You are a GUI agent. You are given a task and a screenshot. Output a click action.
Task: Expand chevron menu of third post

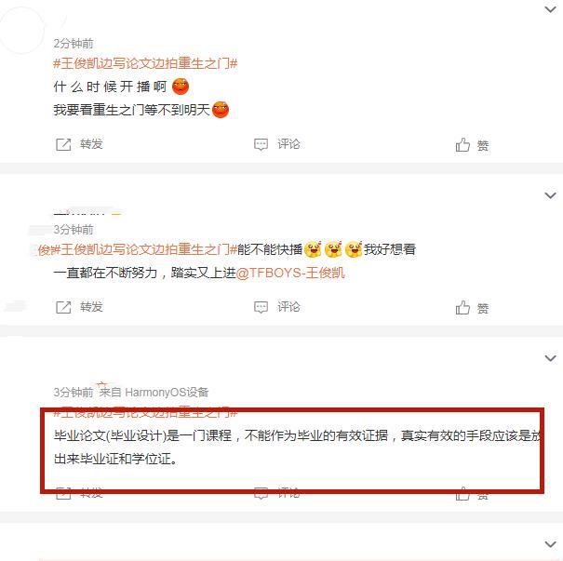click(x=550, y=358)
